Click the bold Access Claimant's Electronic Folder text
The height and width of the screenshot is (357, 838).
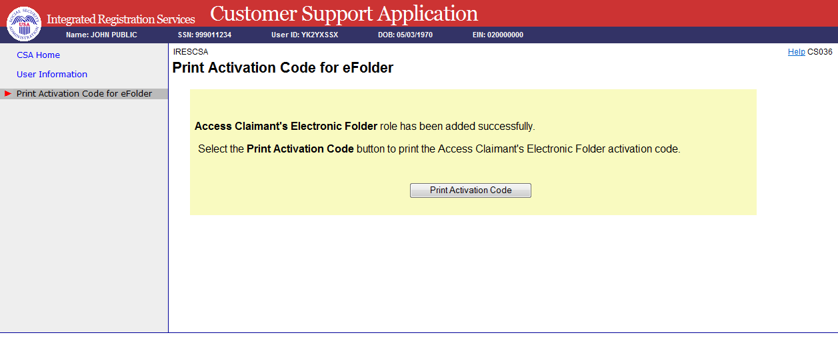click(x=286, y=127)
